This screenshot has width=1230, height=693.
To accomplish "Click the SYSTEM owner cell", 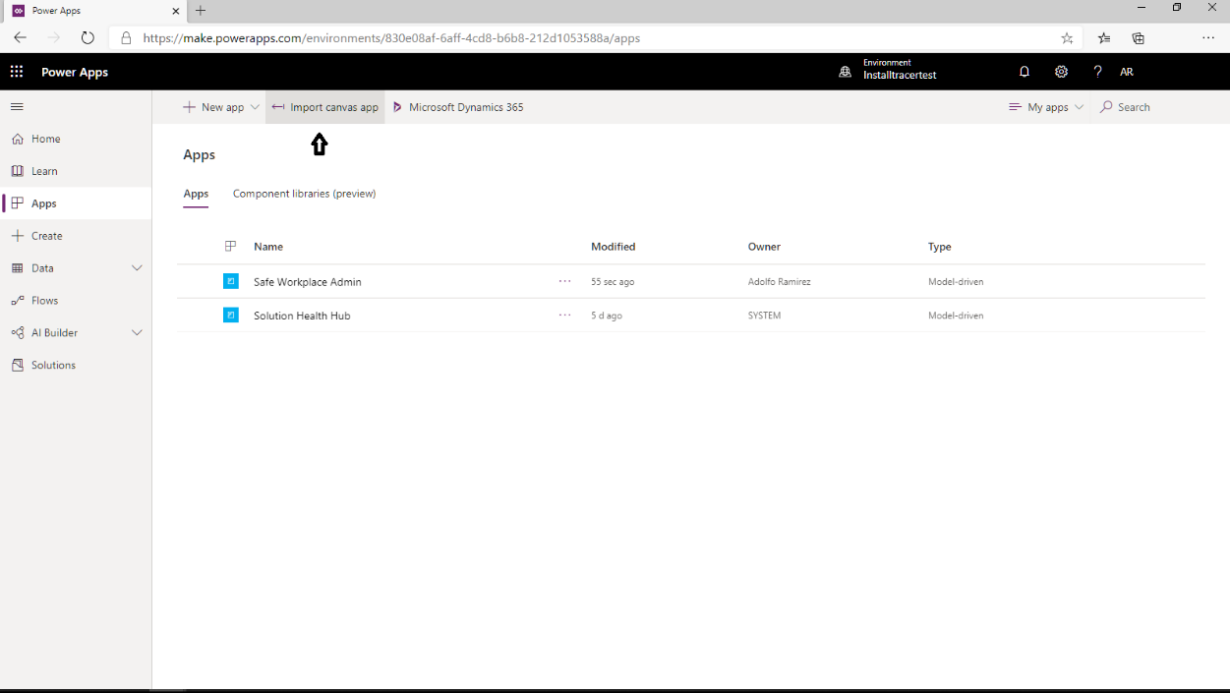I will point(764,316).
